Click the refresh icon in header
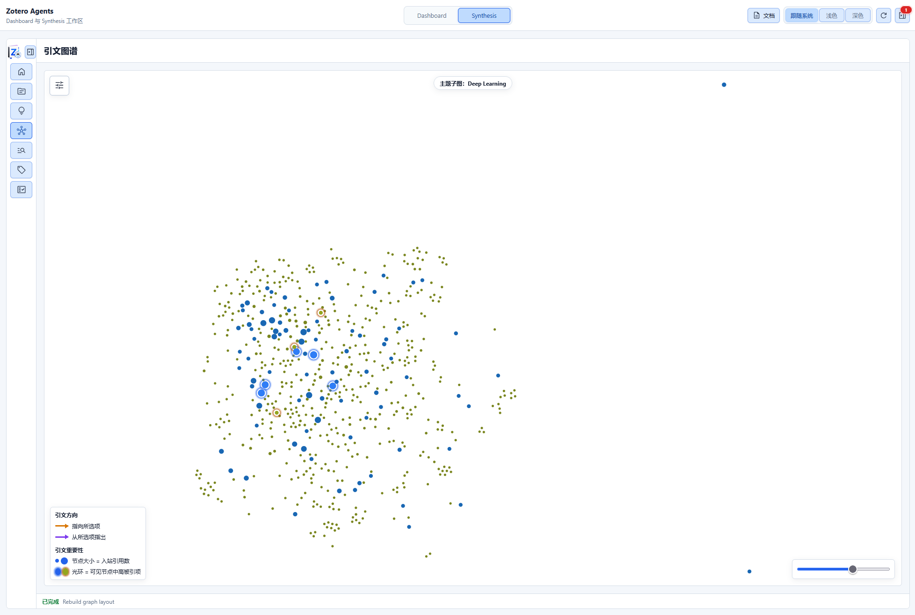Image resolution: width=915 pixels, height=615 pixels. 884,15
